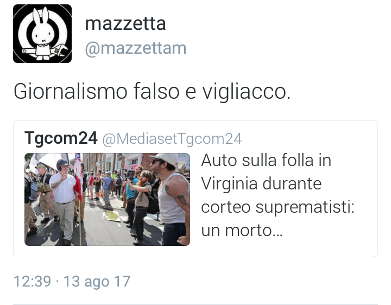Viewport: 391px width, 305px height.
Task: Open the @mazzettam handle link
Action: 136,48
